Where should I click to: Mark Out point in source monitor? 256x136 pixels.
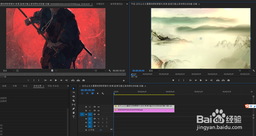click(39, 80)
